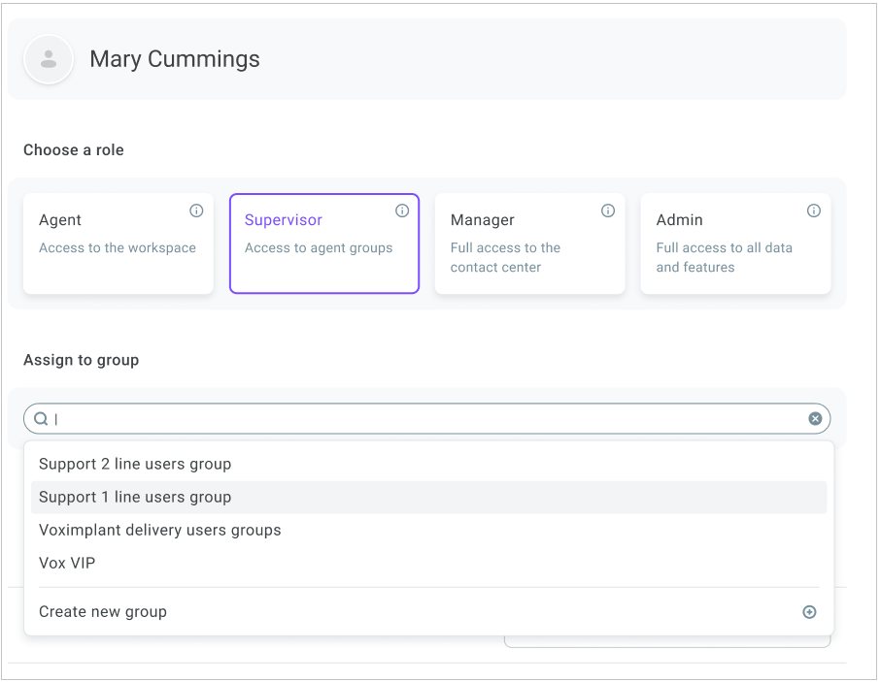
Task: Click the Mary Cummings name heading
Action: click(175, 59)
